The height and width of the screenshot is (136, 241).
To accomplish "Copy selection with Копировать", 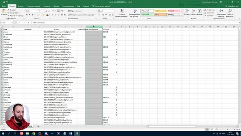I will click(13, 13).
